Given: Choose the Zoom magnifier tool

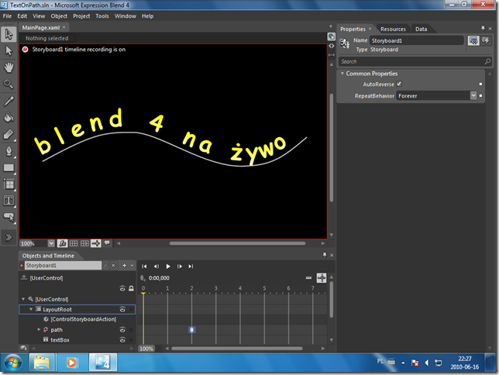Looking at the screenshot, I should (9, 84).
